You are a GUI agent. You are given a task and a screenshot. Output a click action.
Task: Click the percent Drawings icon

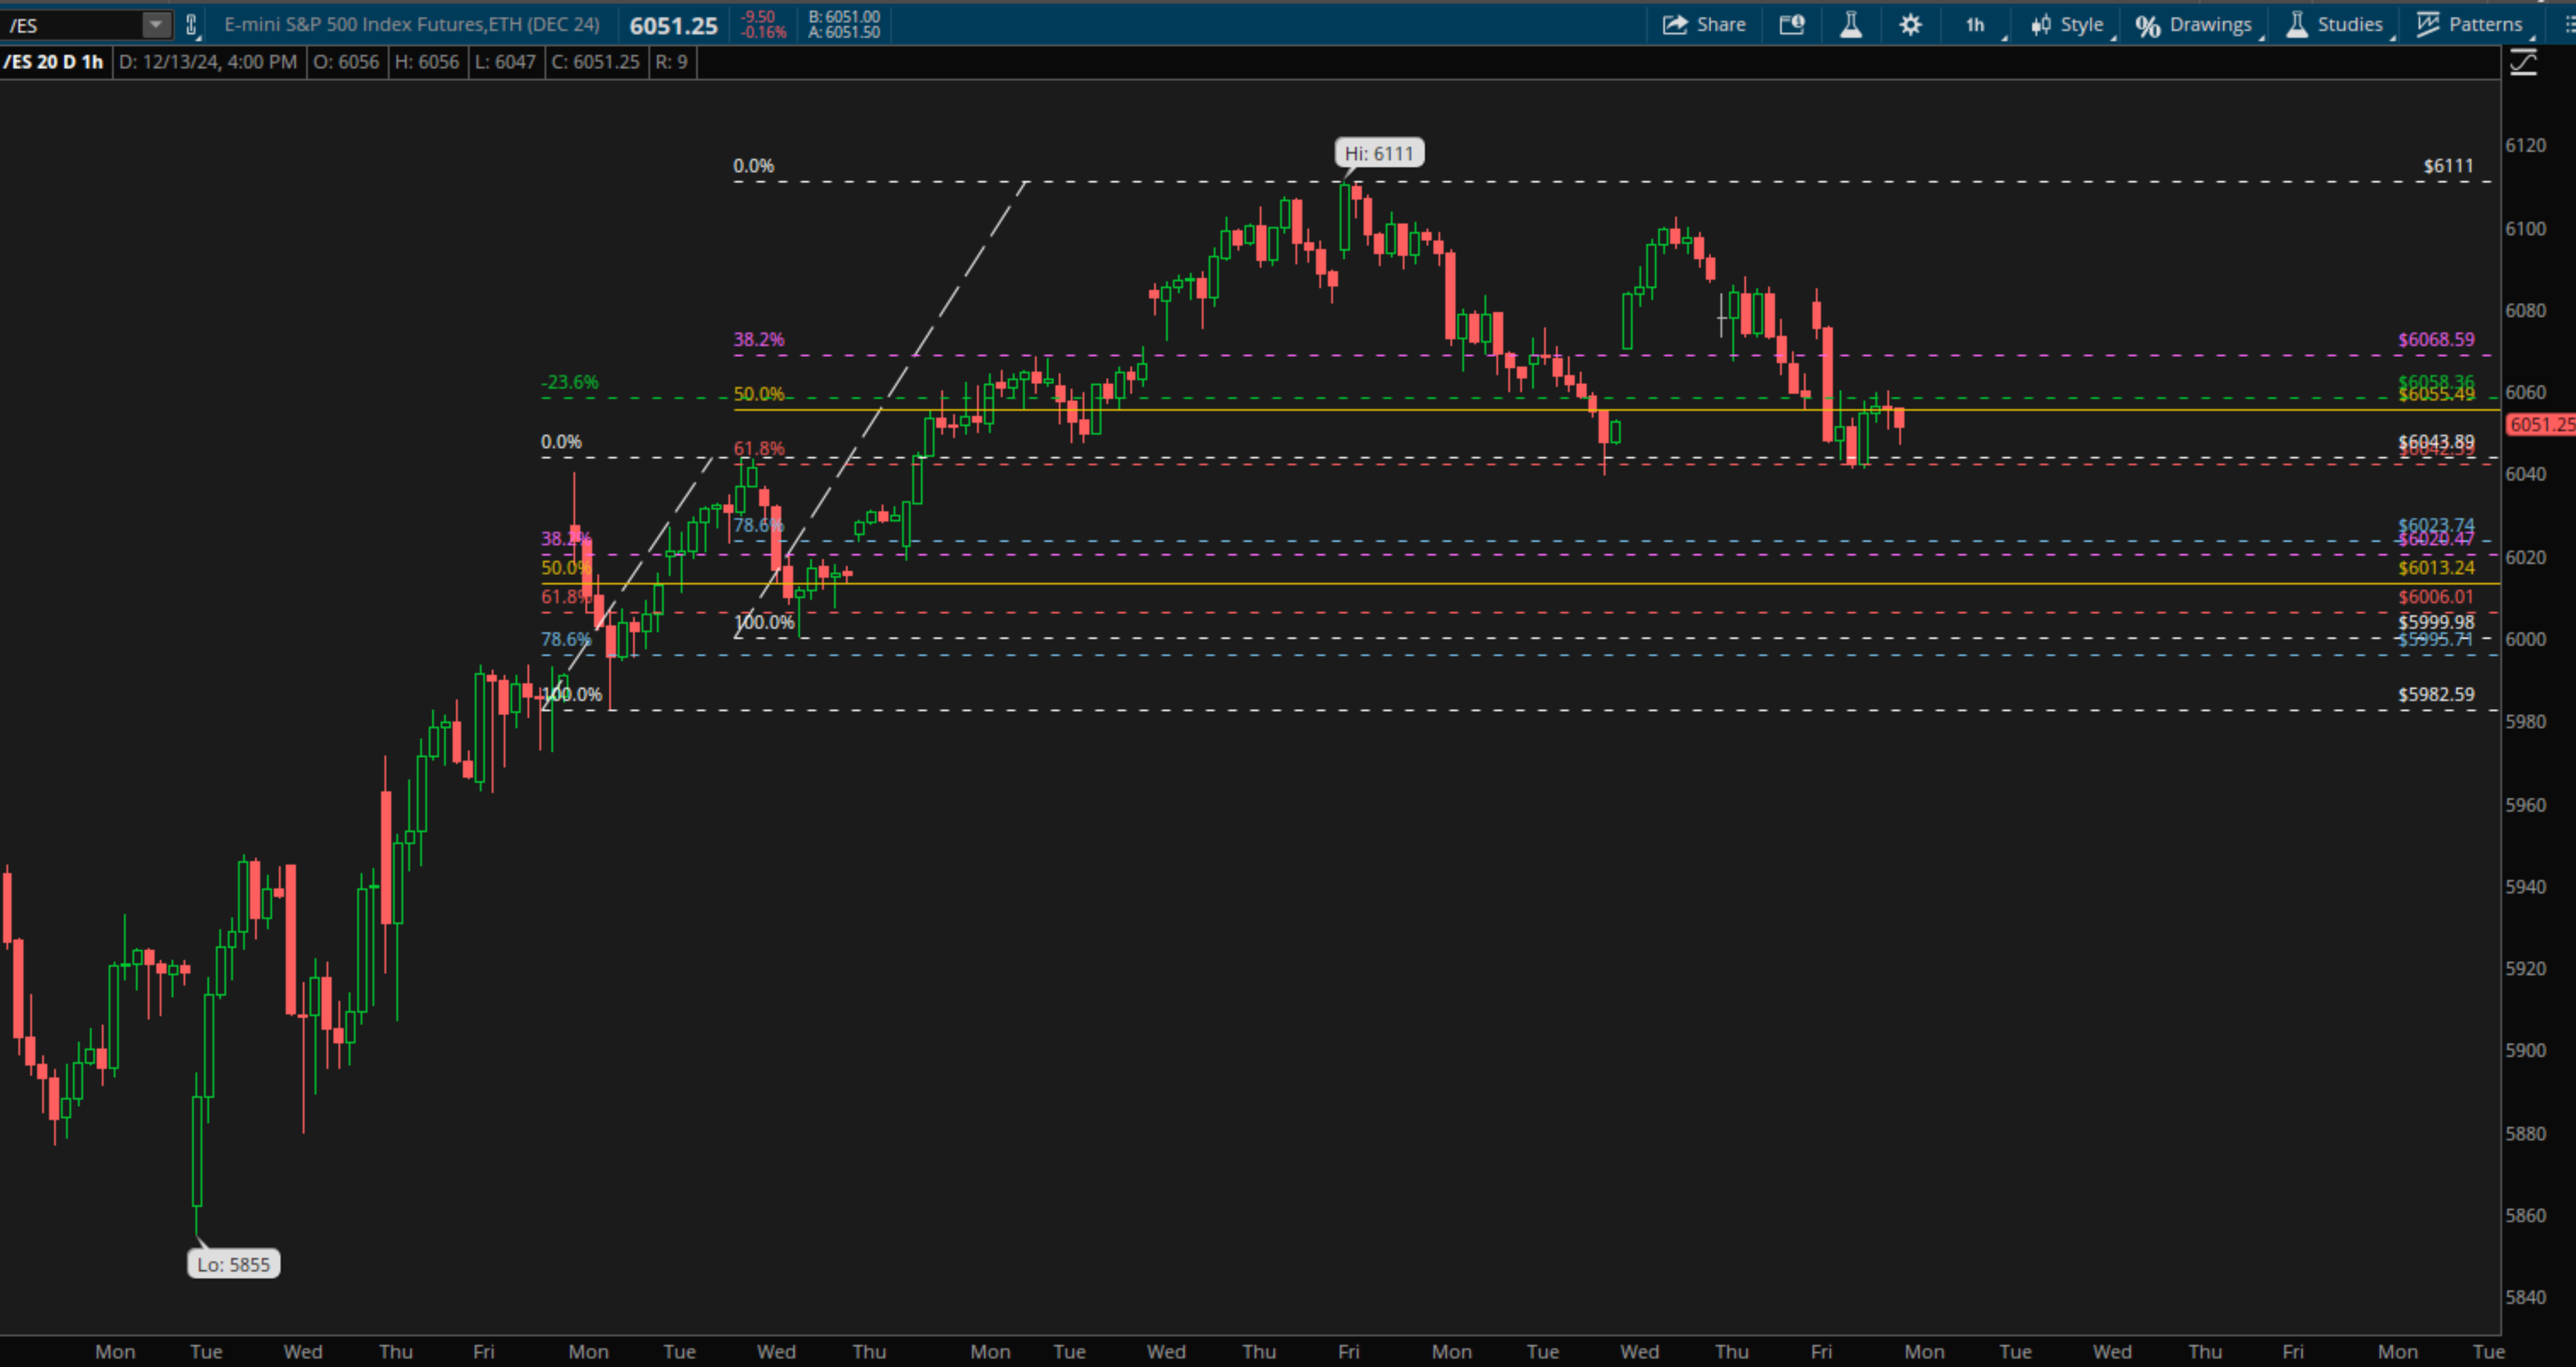(x=2147, y=25)
